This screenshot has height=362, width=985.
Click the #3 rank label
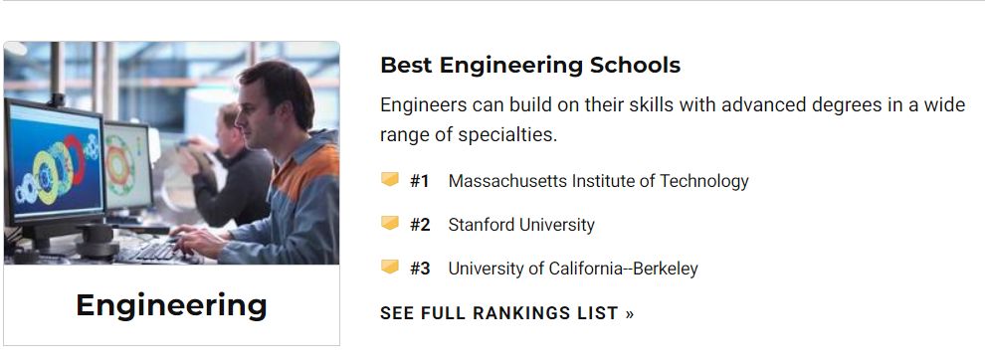click(420, 269)
